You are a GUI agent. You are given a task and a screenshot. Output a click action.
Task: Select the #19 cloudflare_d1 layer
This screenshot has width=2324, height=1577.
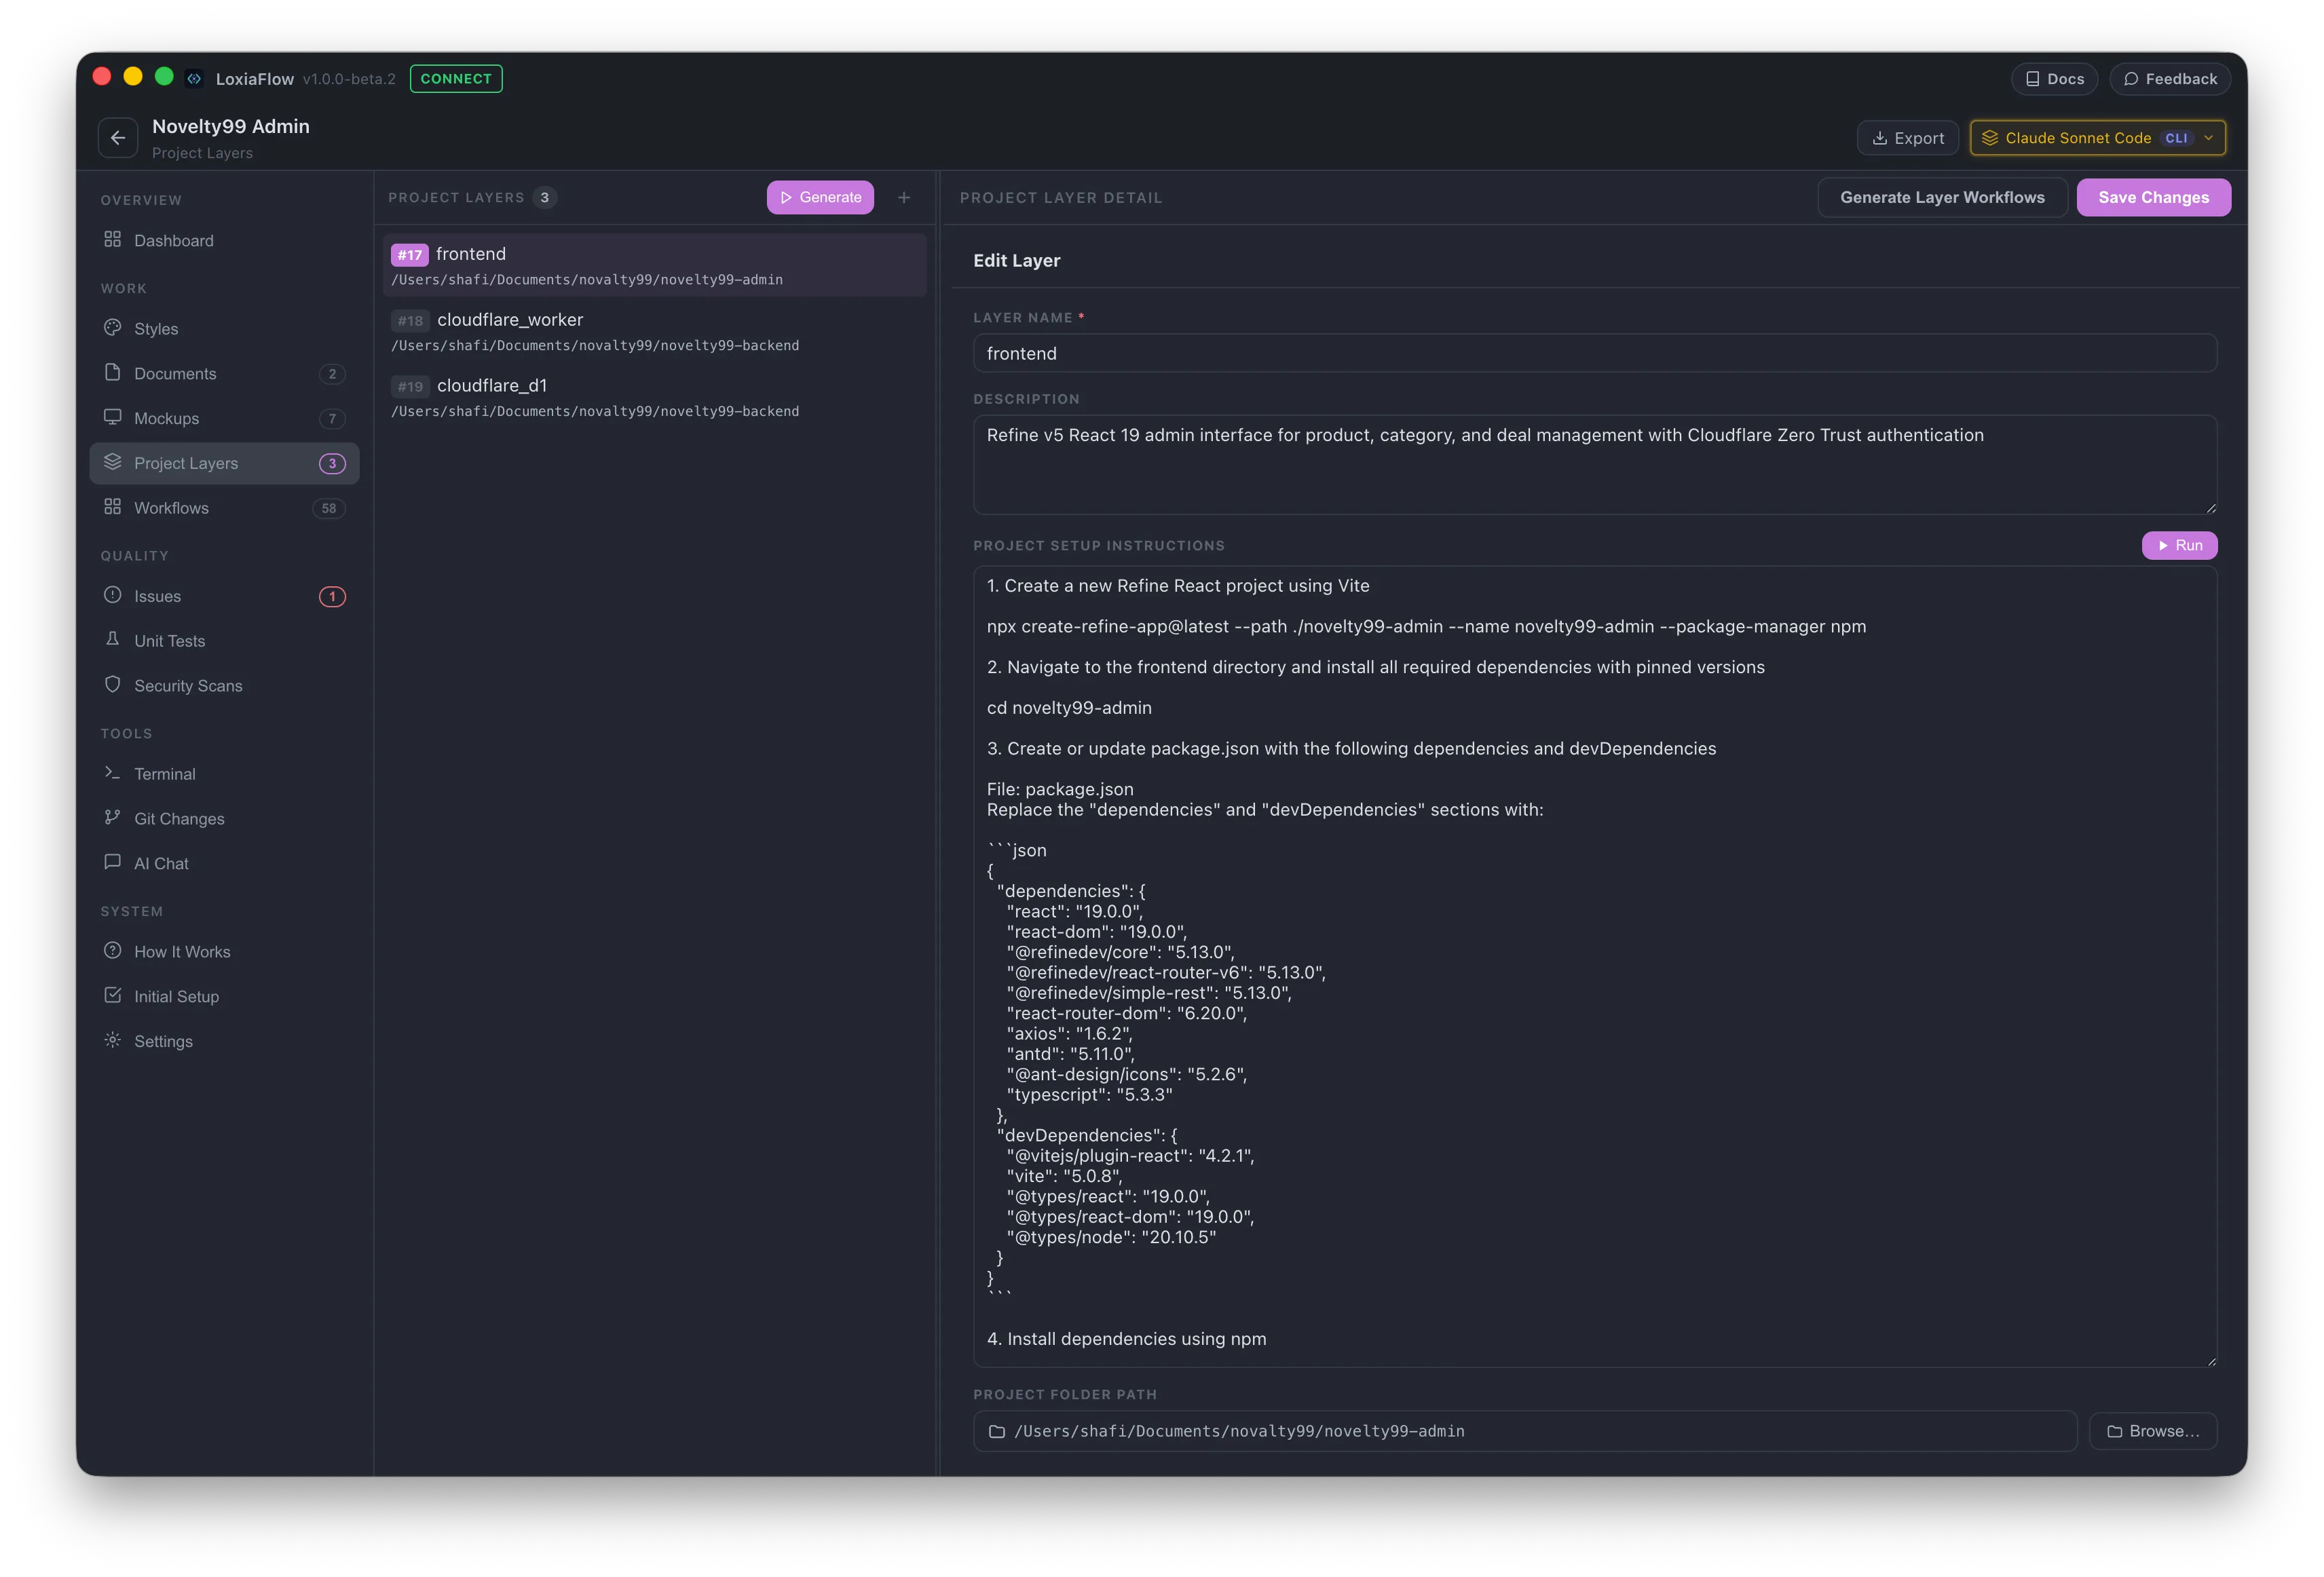[655, 397]
